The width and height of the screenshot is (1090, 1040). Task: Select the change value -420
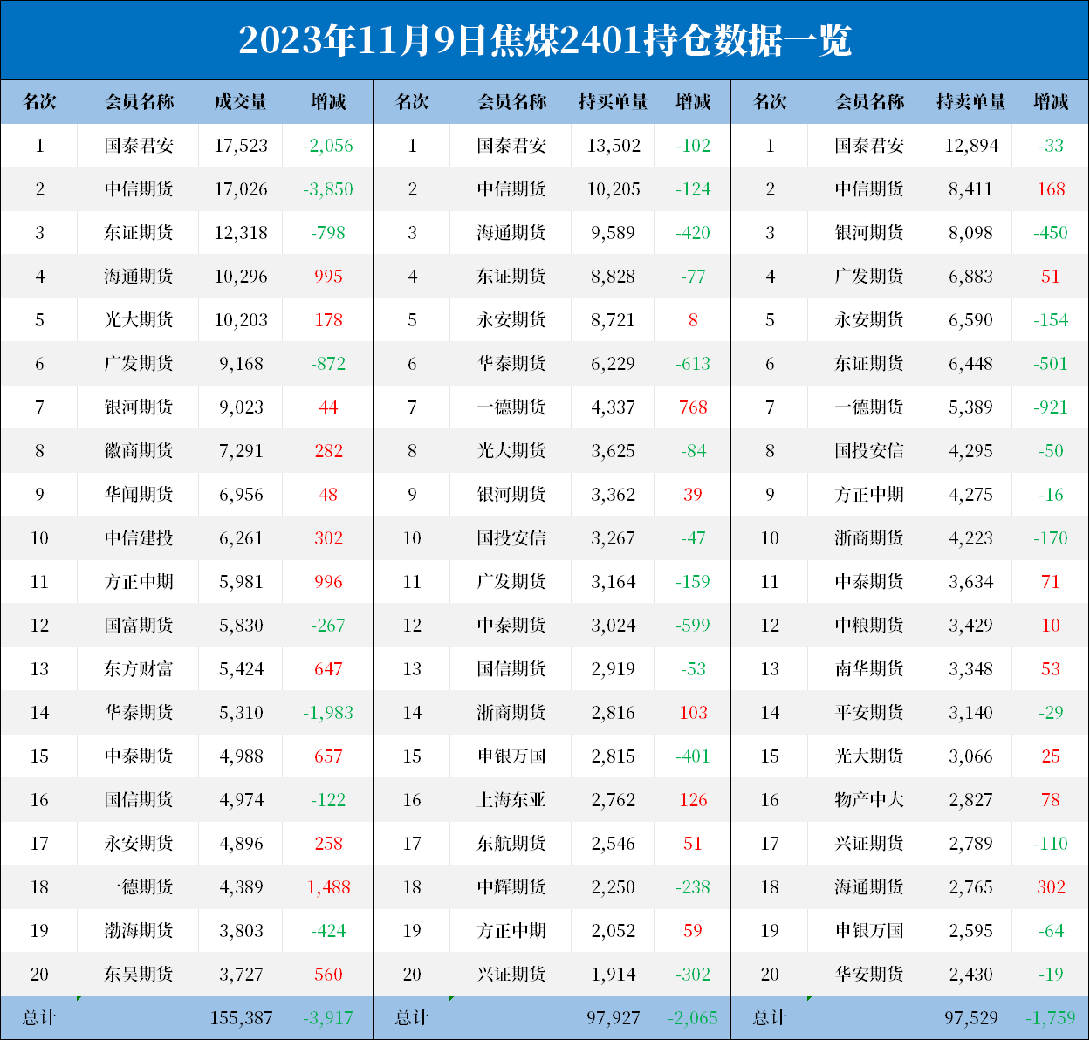click(693, 233)
